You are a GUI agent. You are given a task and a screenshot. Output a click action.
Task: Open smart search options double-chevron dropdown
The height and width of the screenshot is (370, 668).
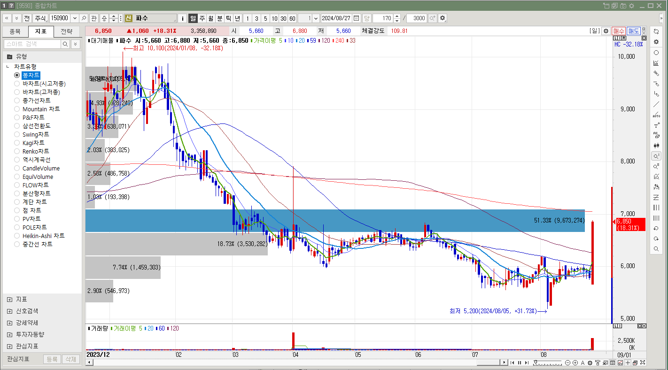tap(75, 44)
